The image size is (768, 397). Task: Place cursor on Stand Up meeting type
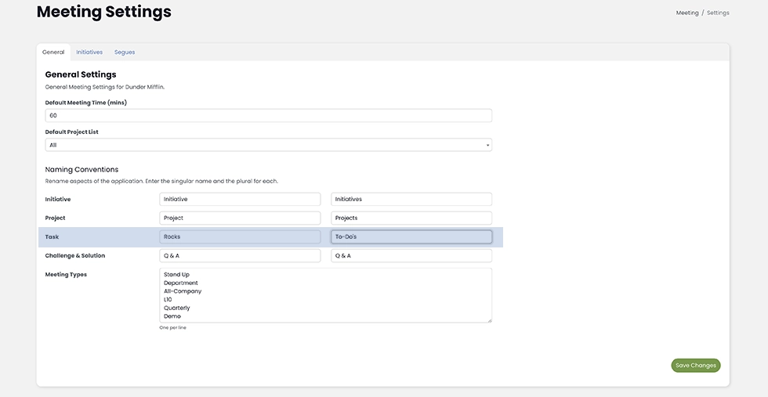click(x=177, y=275)
